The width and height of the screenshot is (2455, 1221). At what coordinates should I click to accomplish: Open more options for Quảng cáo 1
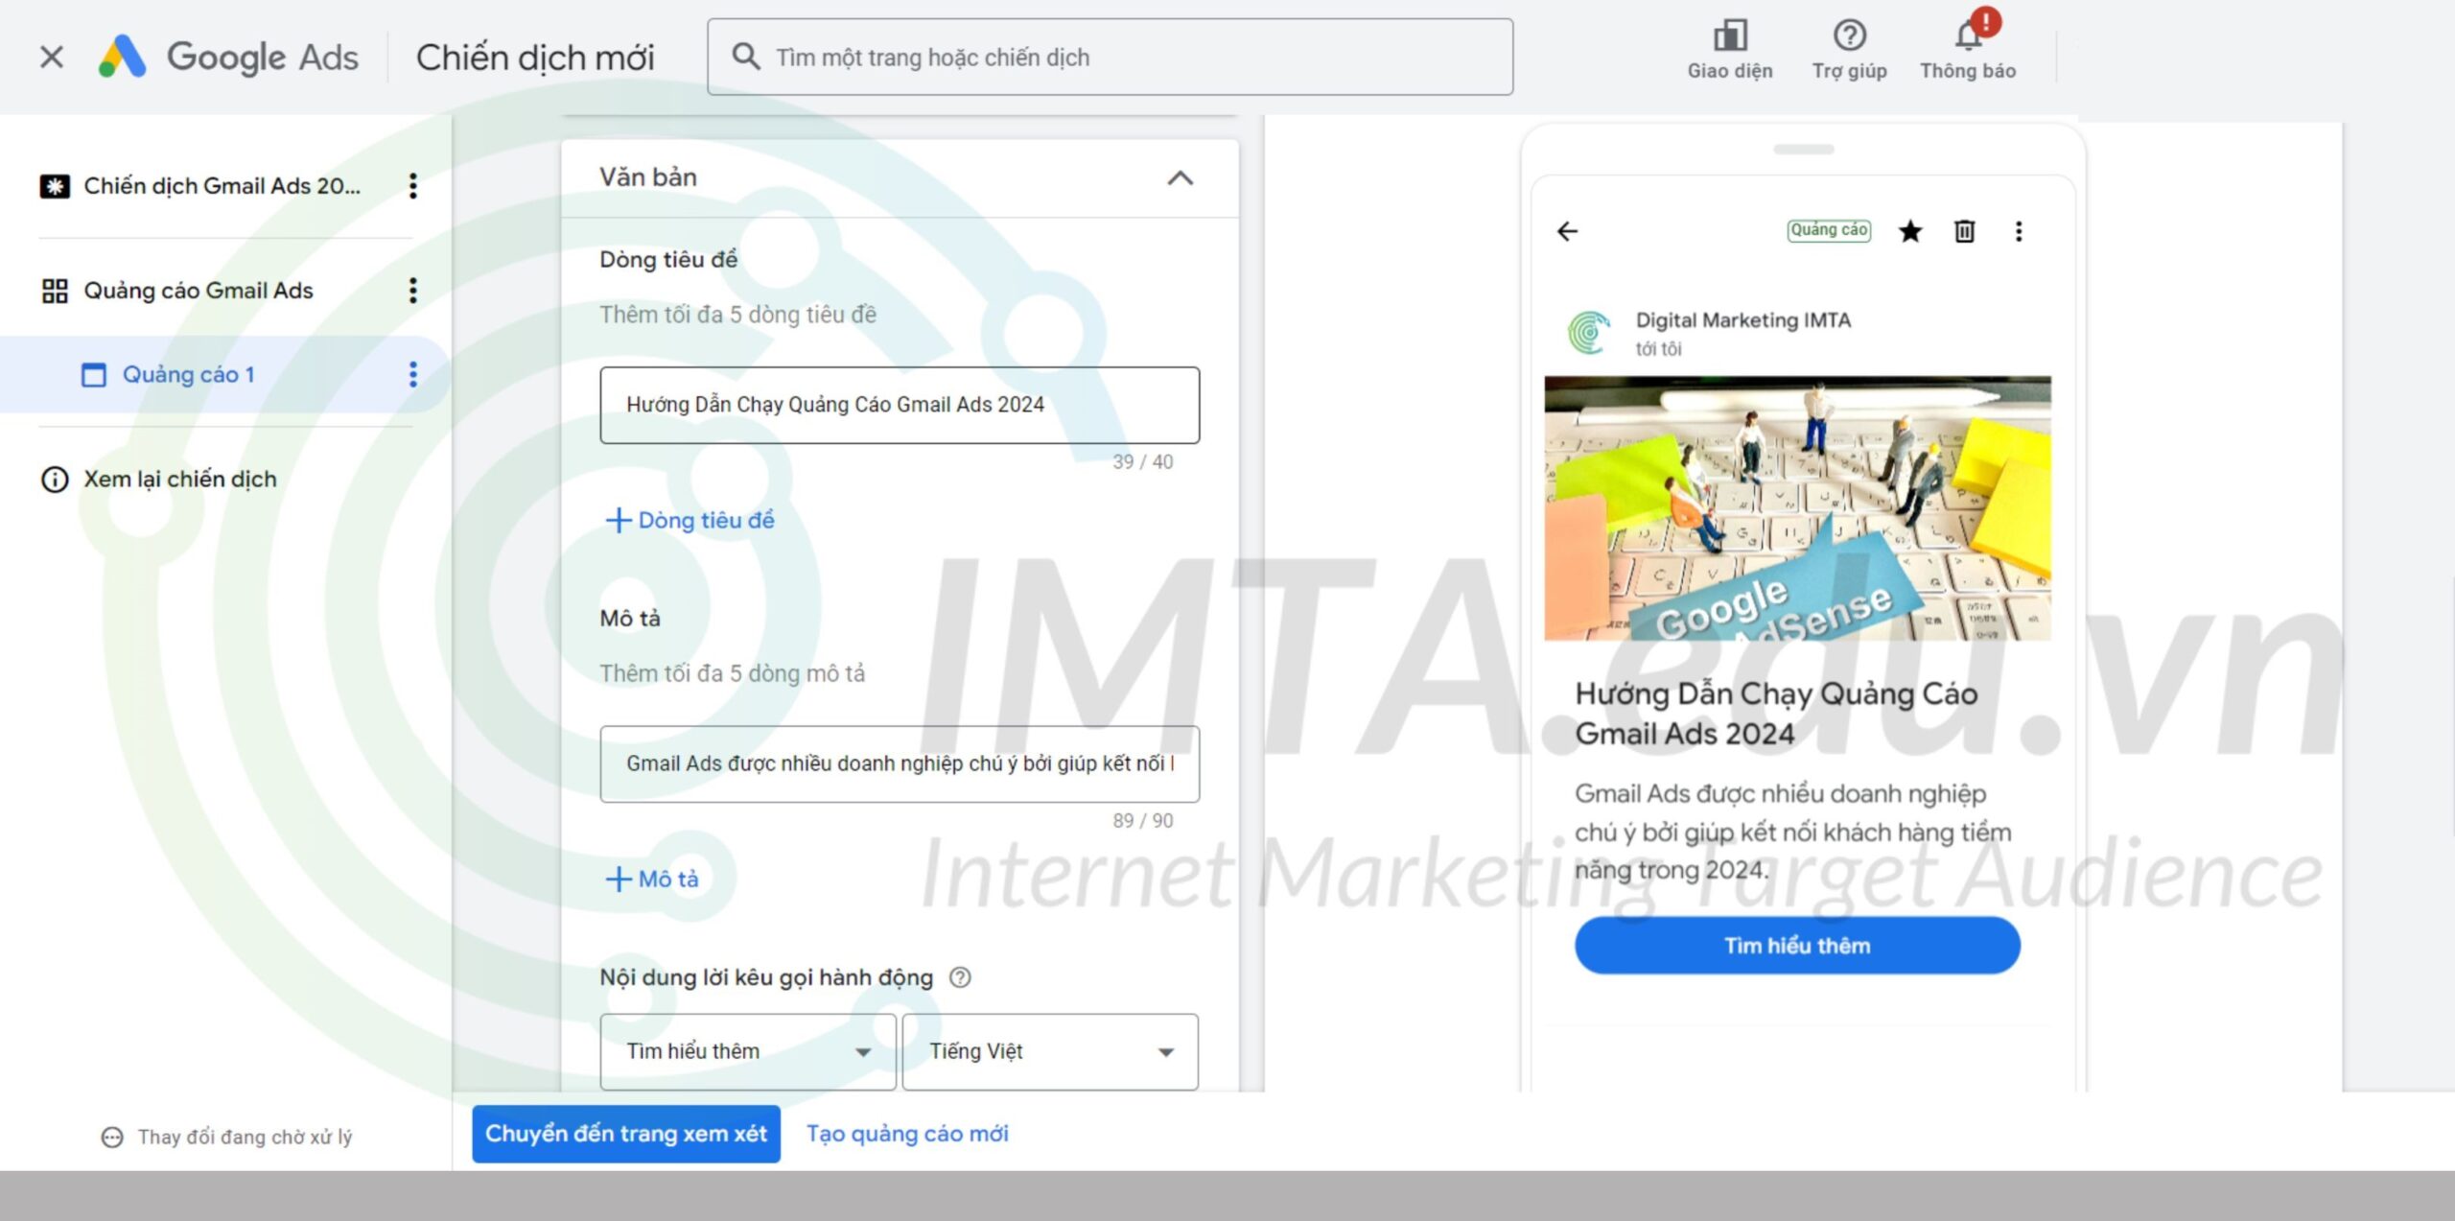(413, 375)
